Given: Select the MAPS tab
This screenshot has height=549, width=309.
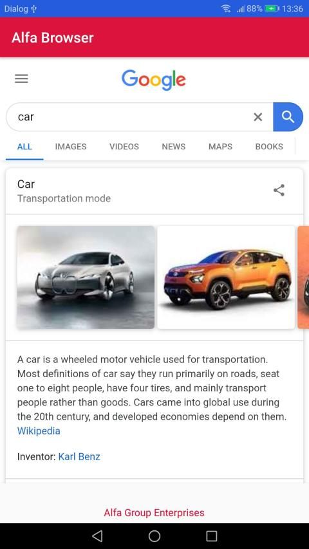Looking at the screenshot, I should coord(220,147).
